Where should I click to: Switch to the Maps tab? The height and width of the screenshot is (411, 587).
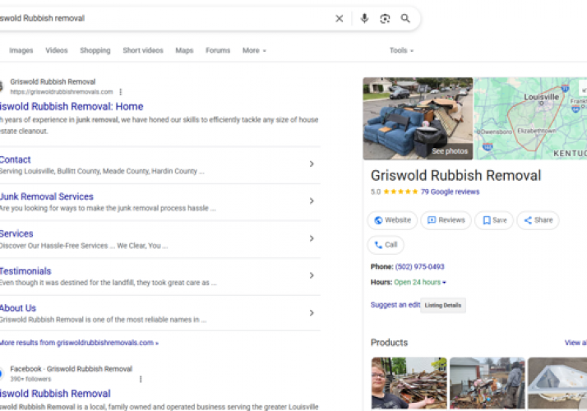[x=184, y=50]
